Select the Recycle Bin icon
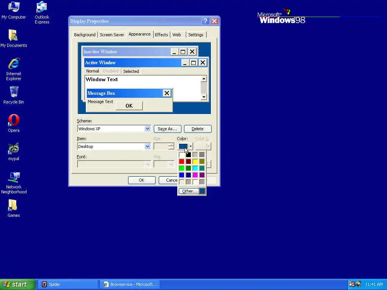Image resolution: width=387 pixels, height=290 pixels. click(14, 95)
